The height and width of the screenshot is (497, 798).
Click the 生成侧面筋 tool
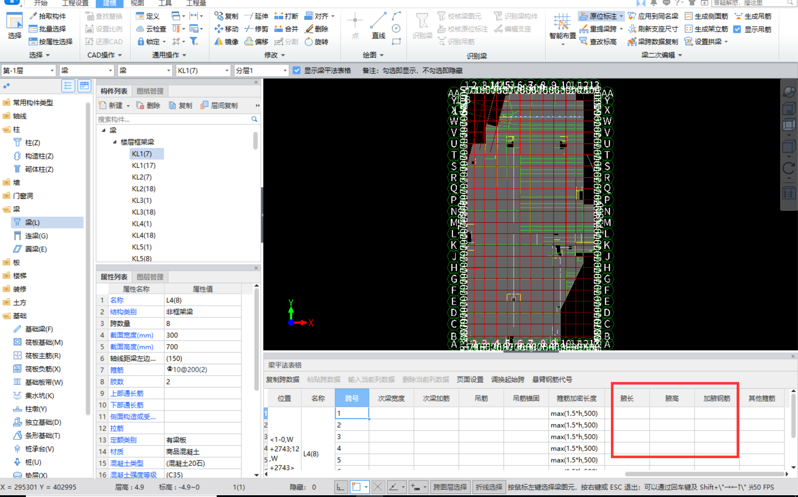tap(706, 16)
